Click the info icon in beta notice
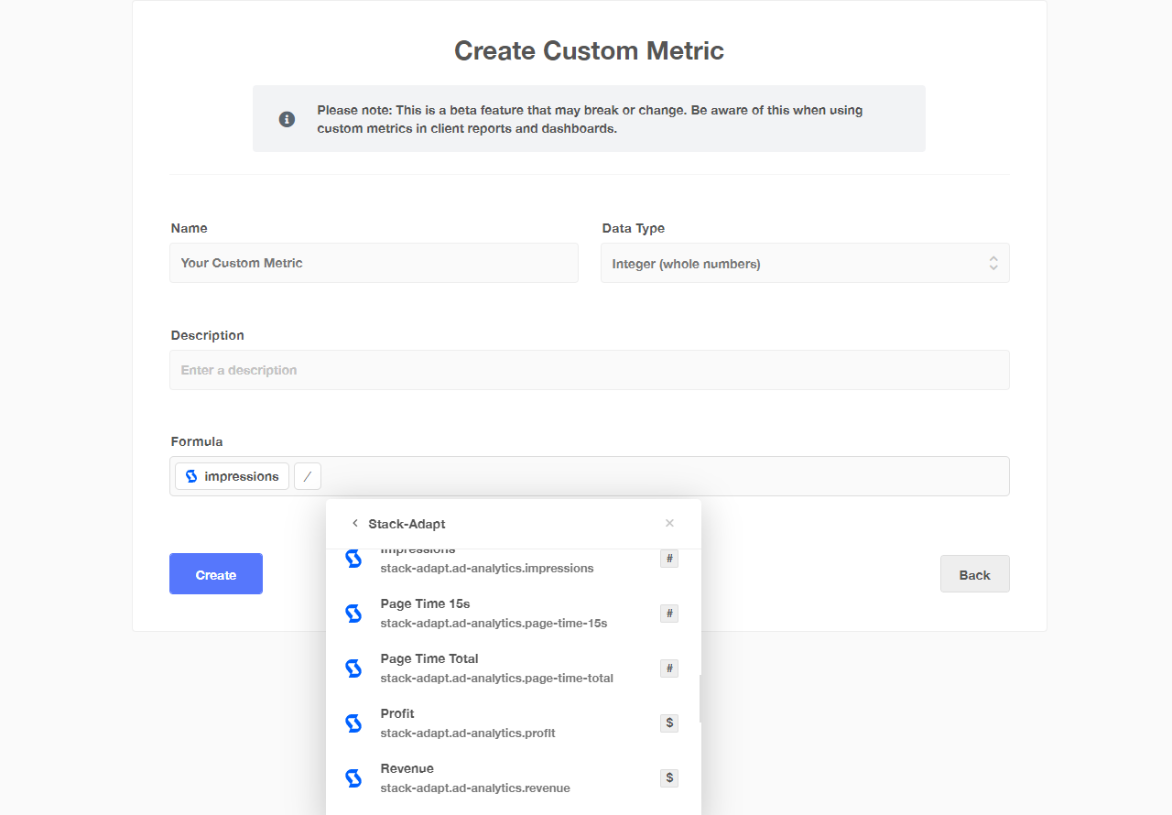This screenshot has width=1172, height=815. click(x=287, y=119)
